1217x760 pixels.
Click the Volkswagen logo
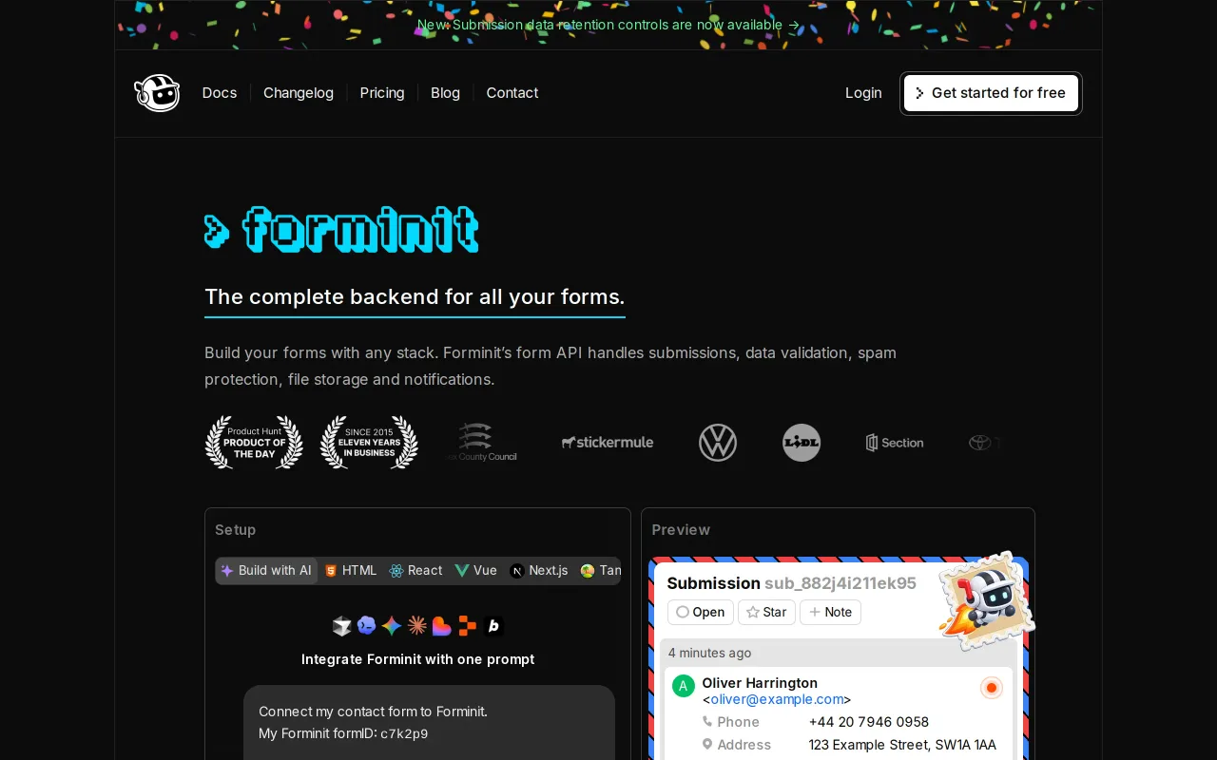(x=718, y=443)
